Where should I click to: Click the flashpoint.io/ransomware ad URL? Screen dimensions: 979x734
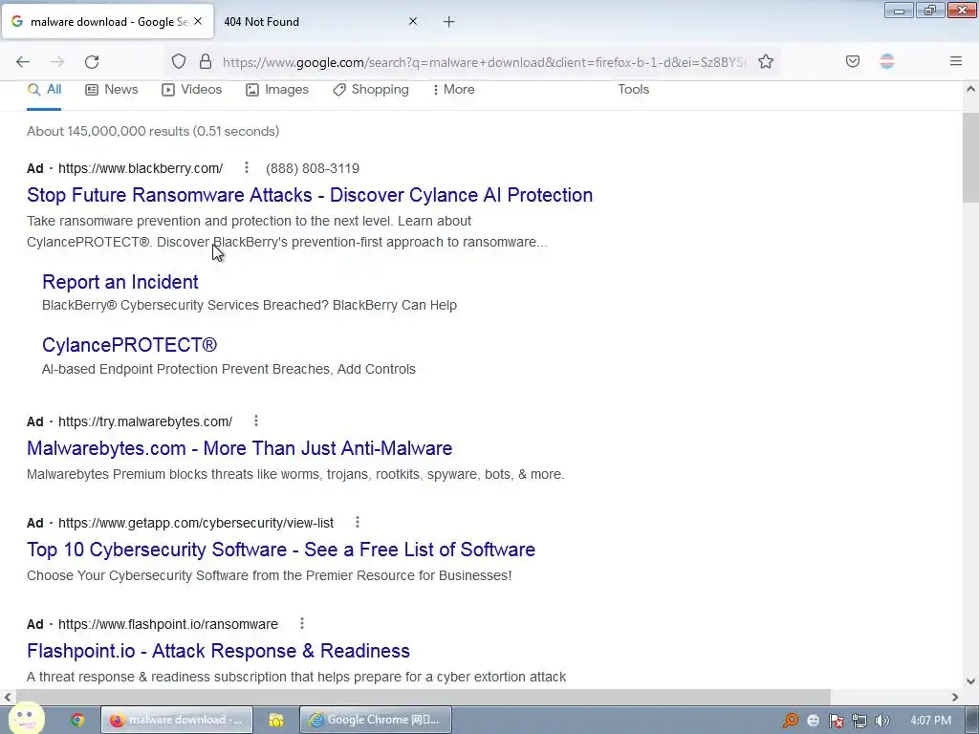(168, 624)
